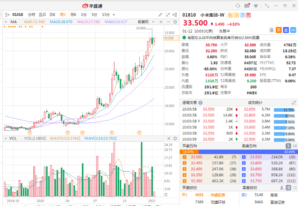298x206 pixels.
Task: Switch to 15分 chart tab
Action: [x=106, y=15]
